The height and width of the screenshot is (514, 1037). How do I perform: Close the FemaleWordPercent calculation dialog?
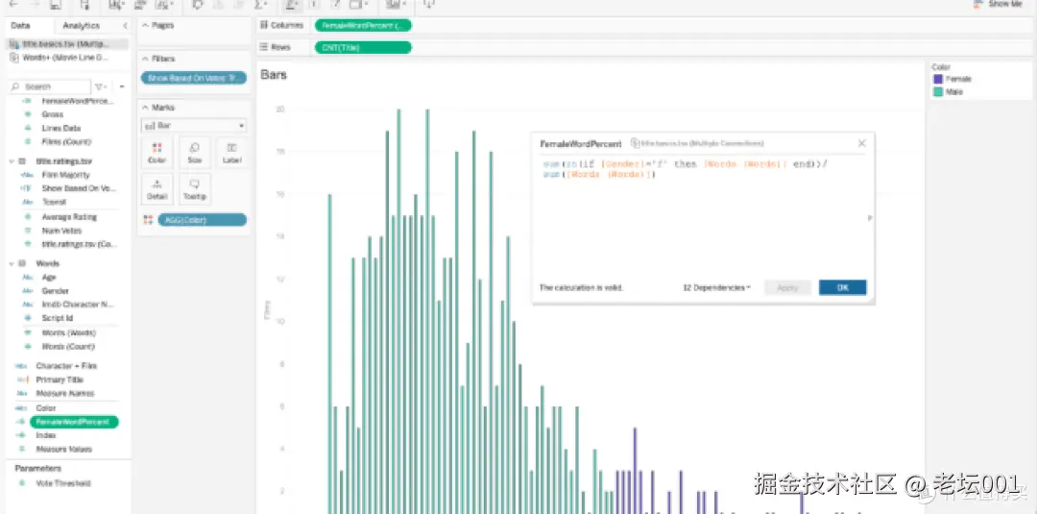pos(861,143)
